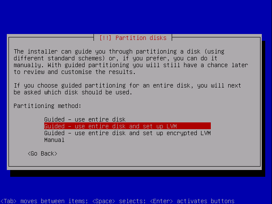Choose the highlighted "set up LVM" option
Viewport: 272px width, 204px height.
[127, 126]
